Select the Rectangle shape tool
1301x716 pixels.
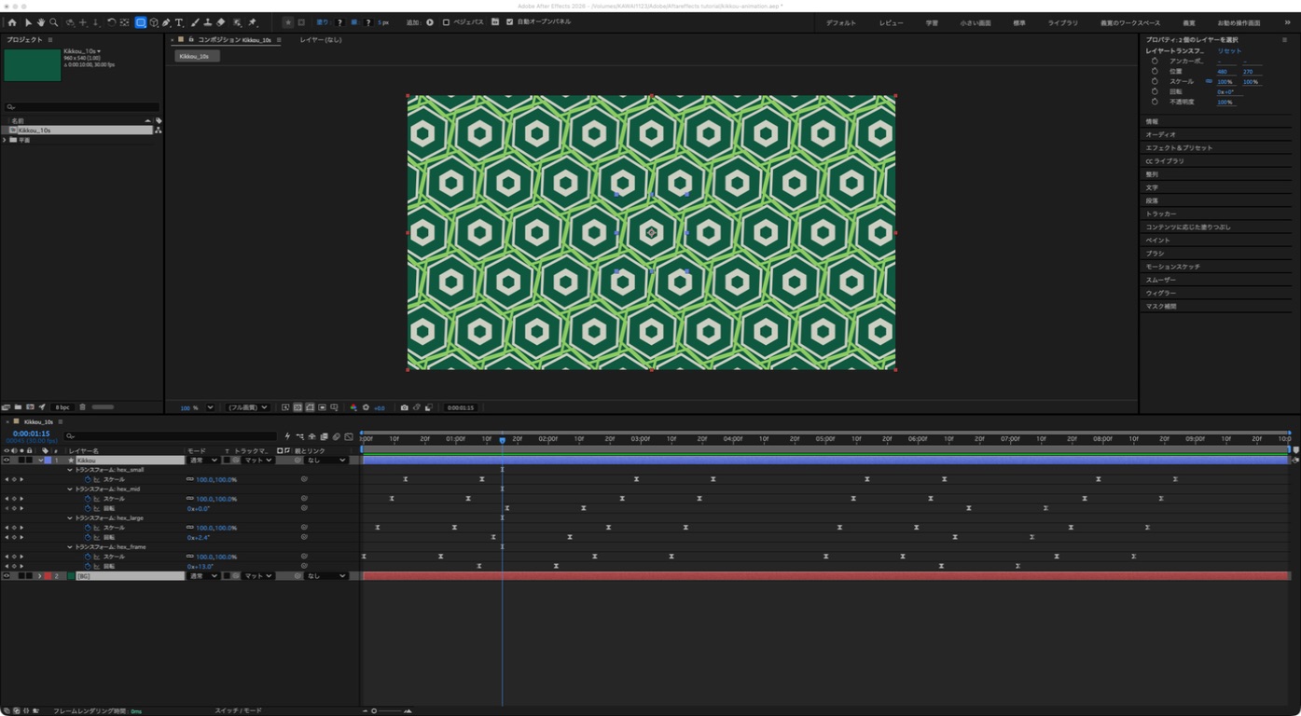click(141, 22)
